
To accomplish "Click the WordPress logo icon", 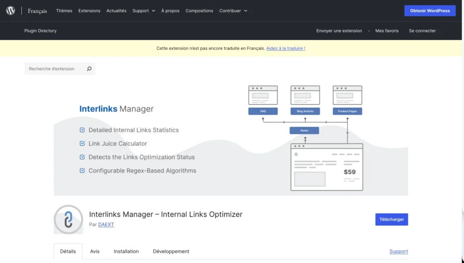I will pyautogui.click(x=11, y=11).
